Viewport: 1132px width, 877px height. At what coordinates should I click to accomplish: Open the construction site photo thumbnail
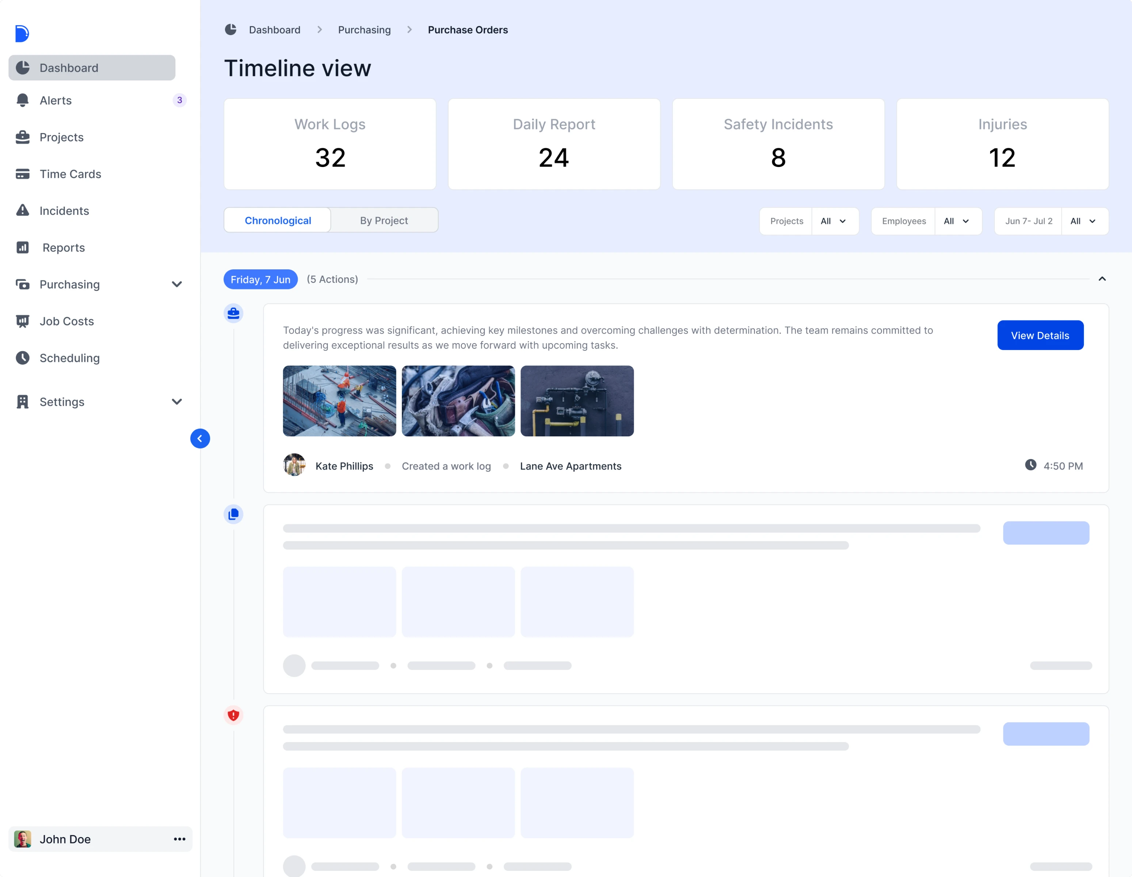(339, 400)
